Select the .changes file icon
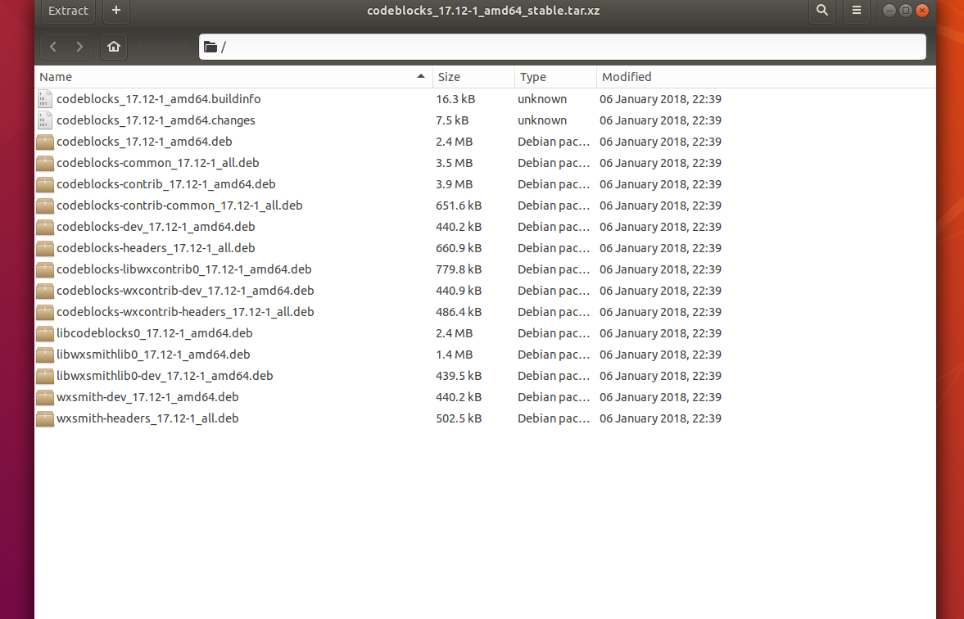This screenshot has height=619, width=964. tap(45, 120)
